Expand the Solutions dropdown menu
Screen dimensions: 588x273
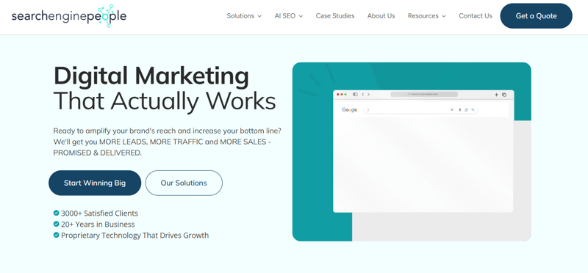tap(244, 16)
